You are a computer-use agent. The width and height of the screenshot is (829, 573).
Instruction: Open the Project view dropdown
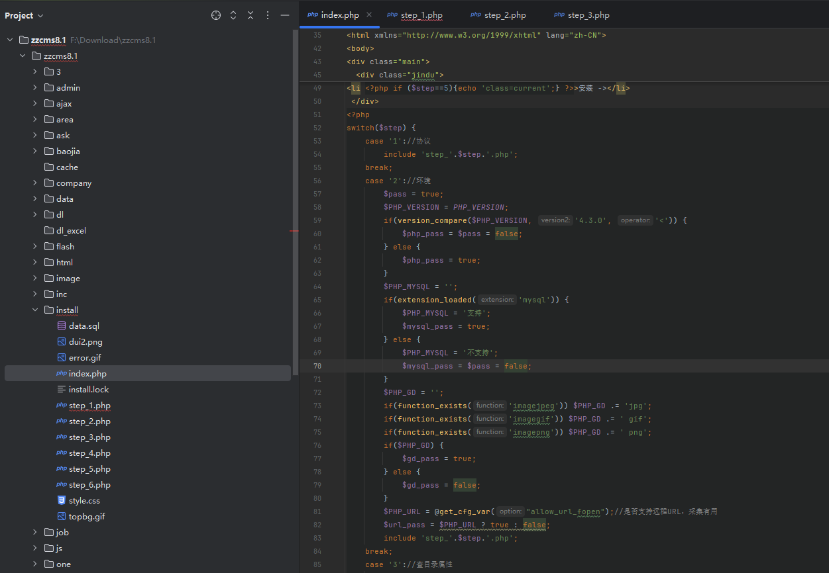(25, 15)
